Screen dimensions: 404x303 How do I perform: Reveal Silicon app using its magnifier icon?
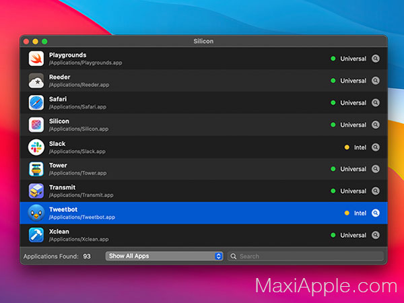coord(376,125)
